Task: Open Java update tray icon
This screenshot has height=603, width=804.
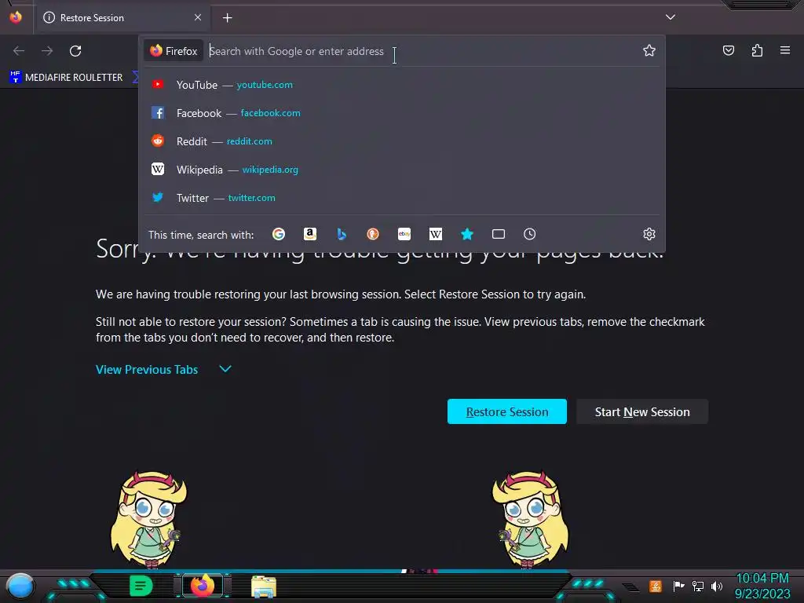Action: (656, 586)
